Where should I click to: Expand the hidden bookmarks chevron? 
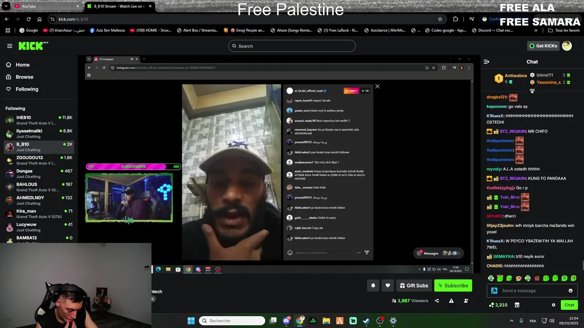coord(536,31)
